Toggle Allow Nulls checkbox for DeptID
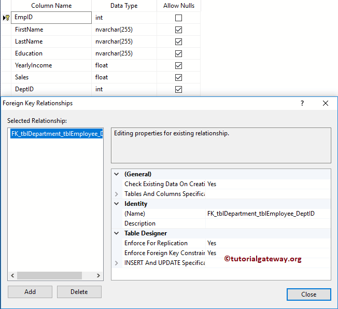Screen dimensions: 338x309 click(x=178, y=89)
